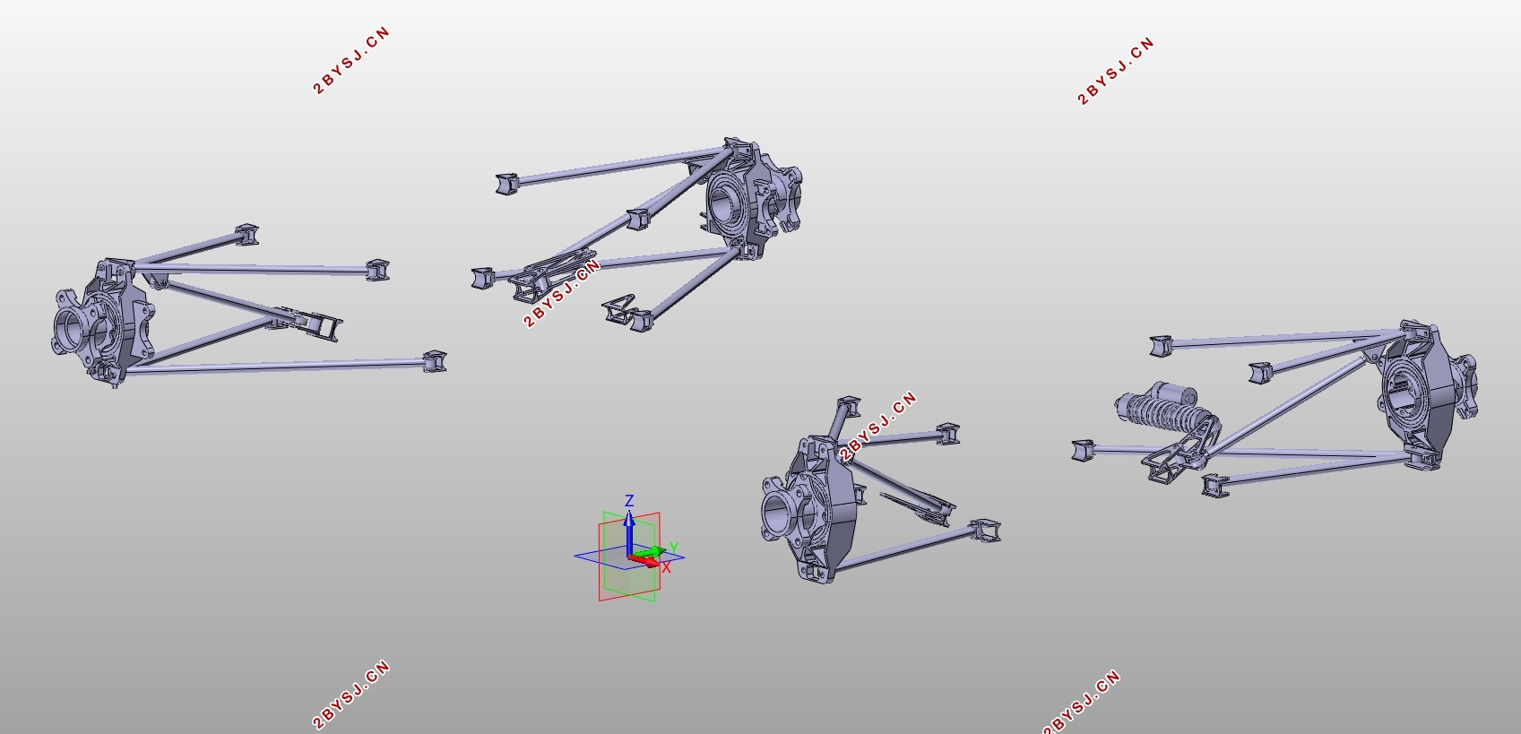This screenshot has height=734, width=1521.
Task: Click the top-left 2BYSJ.CN watermark
Action: point(351,61)
